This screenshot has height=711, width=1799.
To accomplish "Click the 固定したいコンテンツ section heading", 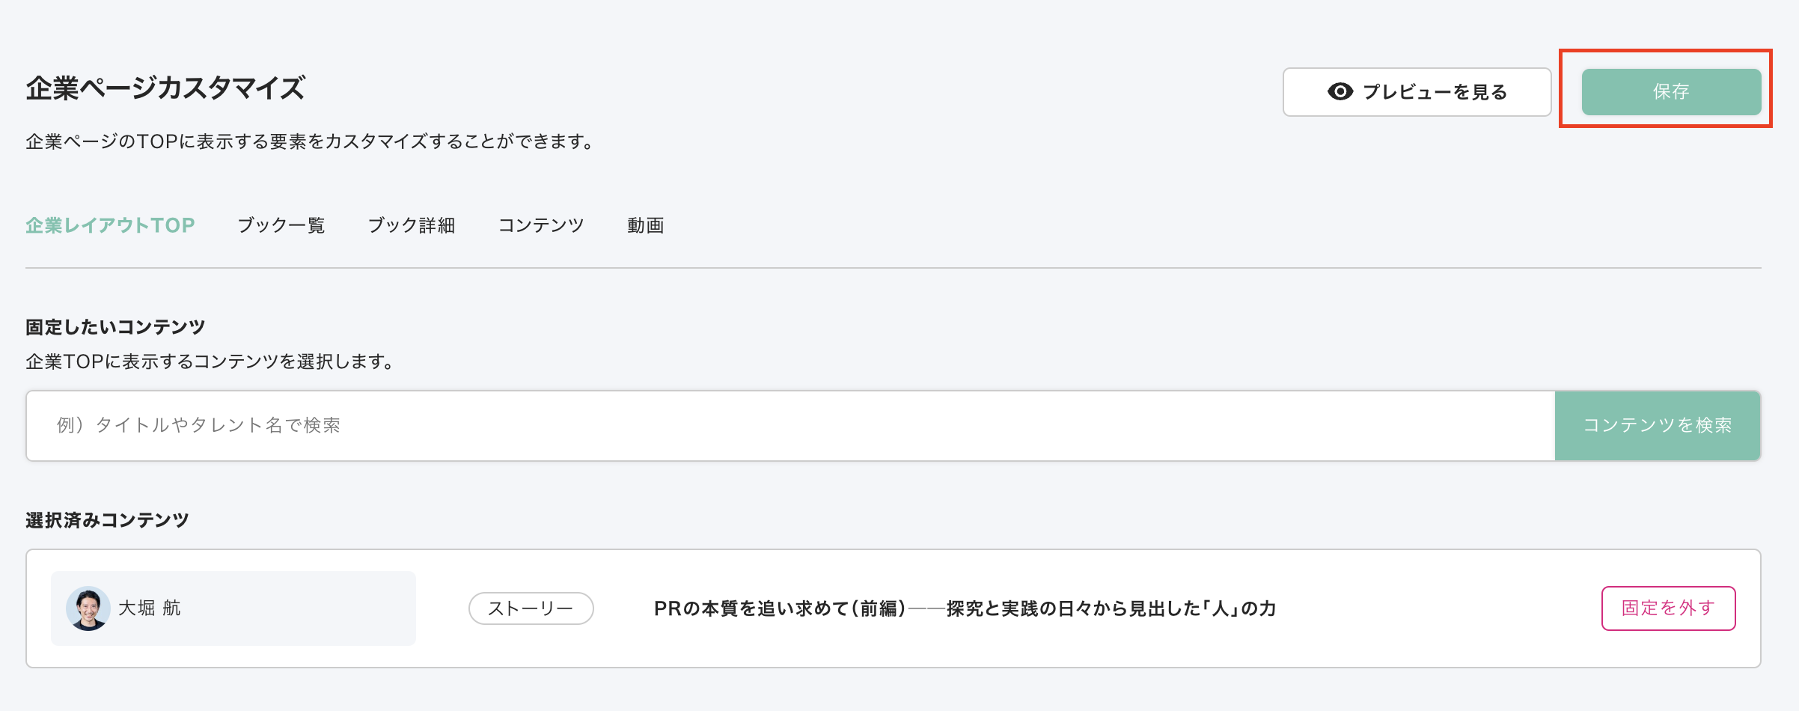I will tap(115, 327).
